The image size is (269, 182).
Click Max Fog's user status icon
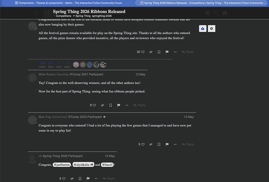point(104,117)
